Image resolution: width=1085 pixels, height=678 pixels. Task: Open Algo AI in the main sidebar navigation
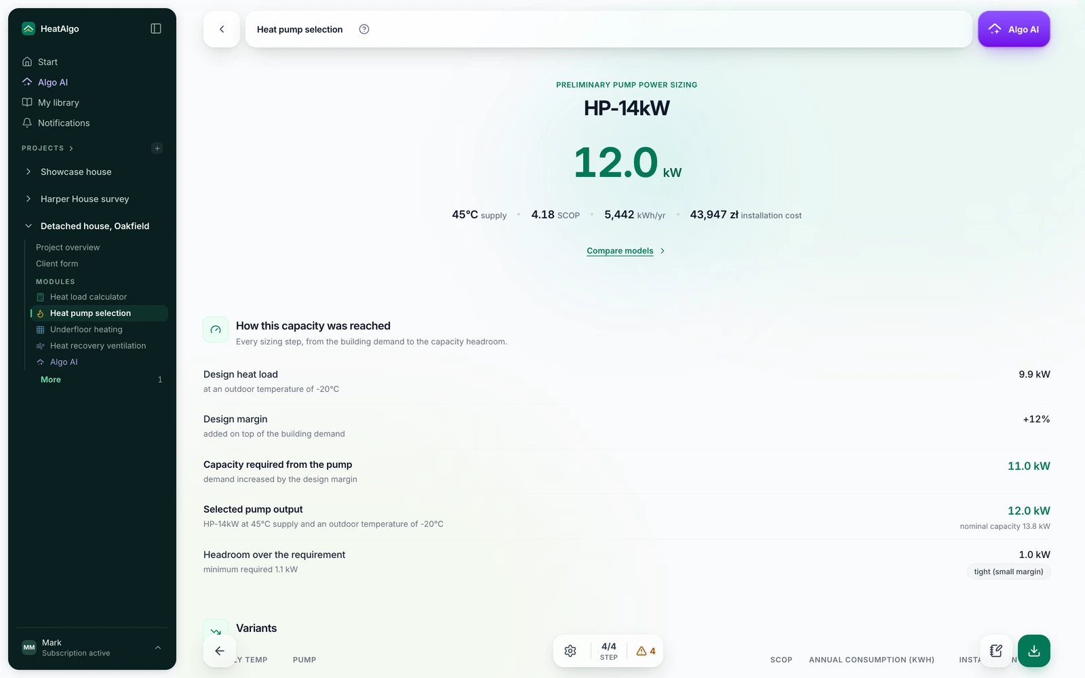pos(92,82)
